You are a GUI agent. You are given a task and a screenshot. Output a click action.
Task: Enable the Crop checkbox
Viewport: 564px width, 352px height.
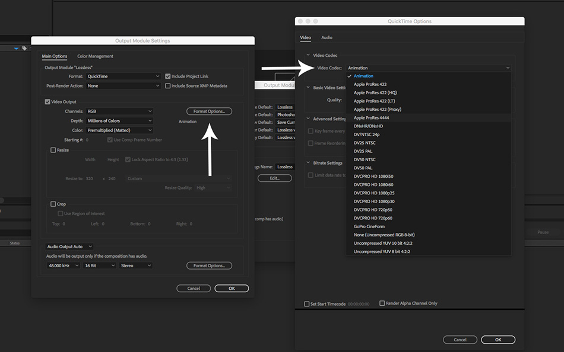coord(53,204)
